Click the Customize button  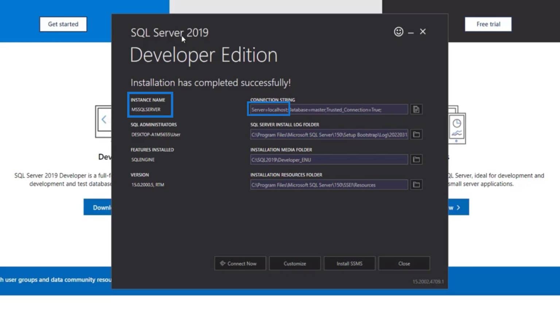[x=295, y=263]
